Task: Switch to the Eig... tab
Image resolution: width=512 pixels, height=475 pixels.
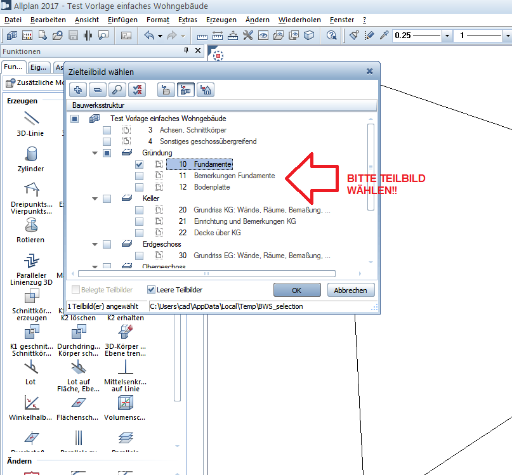Action: coord(38,67)
